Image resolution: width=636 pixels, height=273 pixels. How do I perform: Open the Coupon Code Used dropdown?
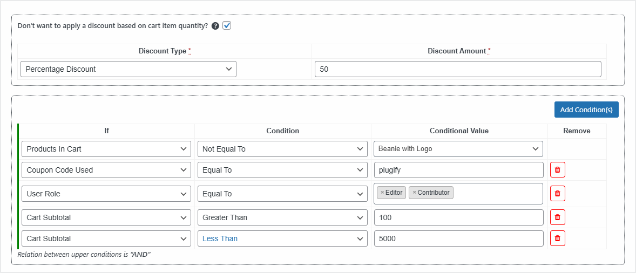pyautogui.click(x=106, y=170)
